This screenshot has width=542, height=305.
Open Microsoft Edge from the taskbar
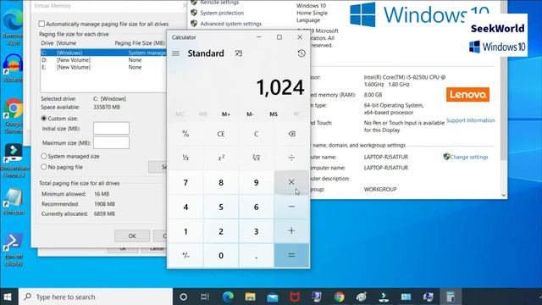[228, 297]
